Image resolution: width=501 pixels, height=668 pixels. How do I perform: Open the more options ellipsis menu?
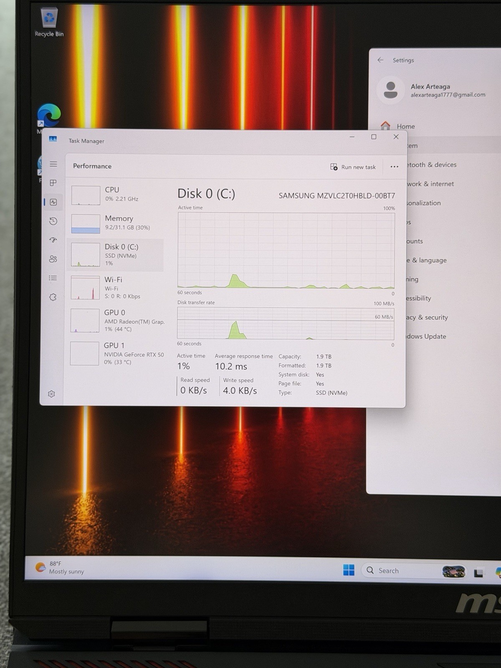pos(394,167)
